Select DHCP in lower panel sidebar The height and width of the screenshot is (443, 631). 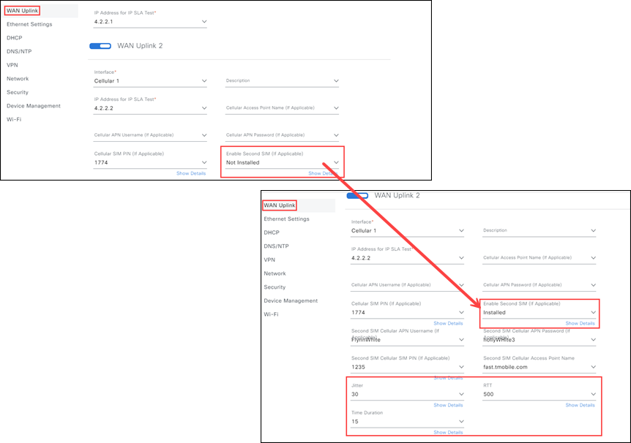272,232
